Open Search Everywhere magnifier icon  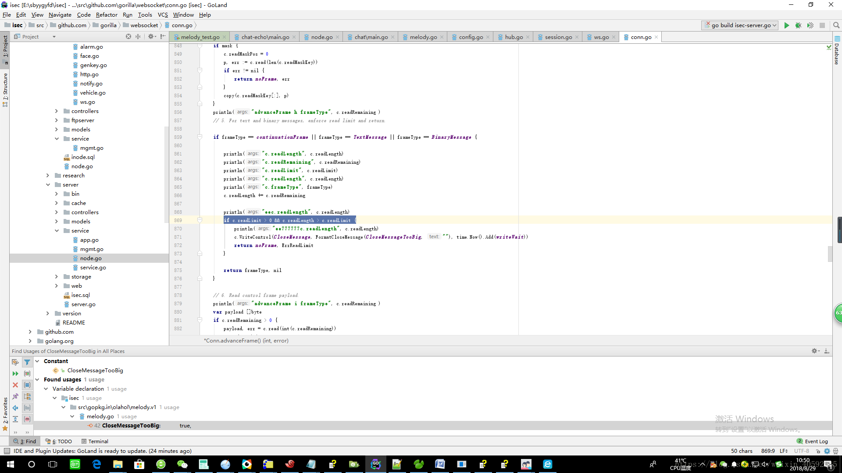pyautogui.click(x=836, y=25)
